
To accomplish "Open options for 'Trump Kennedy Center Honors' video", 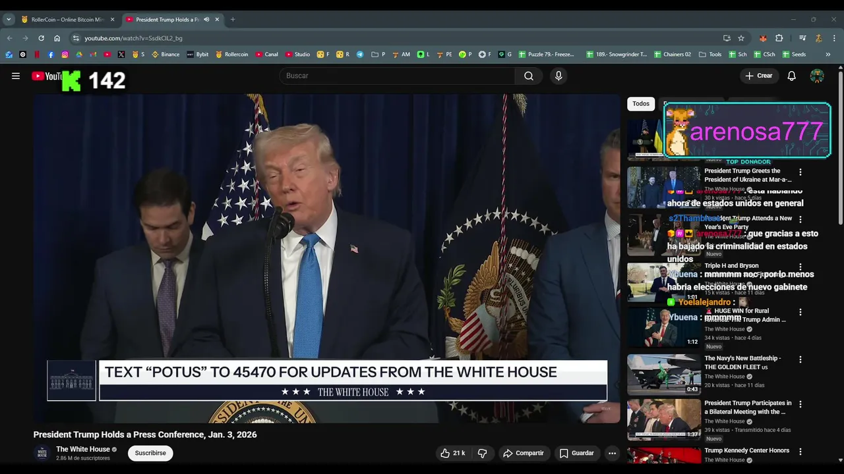I will [x=800, y=452].
